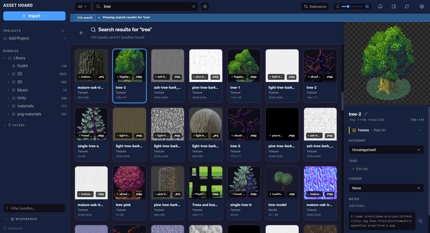Switch to grid view icon
The image size is (430, 233).
point(367,6)
